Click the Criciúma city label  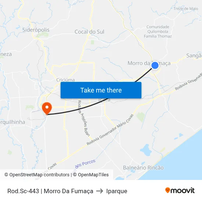click(x=65, y=80)
